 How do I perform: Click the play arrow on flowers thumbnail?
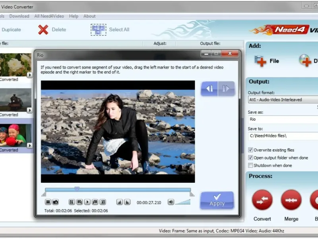pyautogui.click(x=29, y=75)
